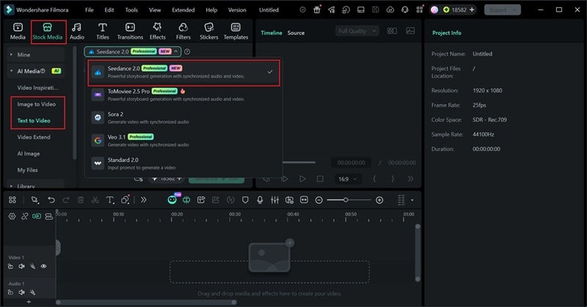Click the headset support icon
Image resolution: width=587 pixels, height=307 pixels.
click(x=405, y=10)
